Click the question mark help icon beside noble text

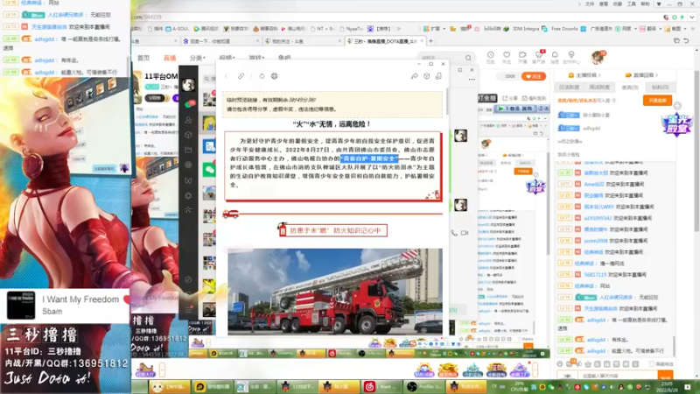click(614, 101)
